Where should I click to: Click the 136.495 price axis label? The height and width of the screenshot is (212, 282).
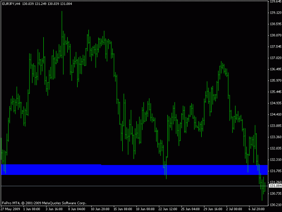tap(276, 69)
